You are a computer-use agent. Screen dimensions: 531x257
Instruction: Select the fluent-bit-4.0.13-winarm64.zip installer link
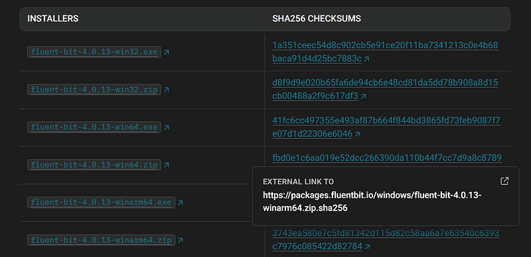102,240
